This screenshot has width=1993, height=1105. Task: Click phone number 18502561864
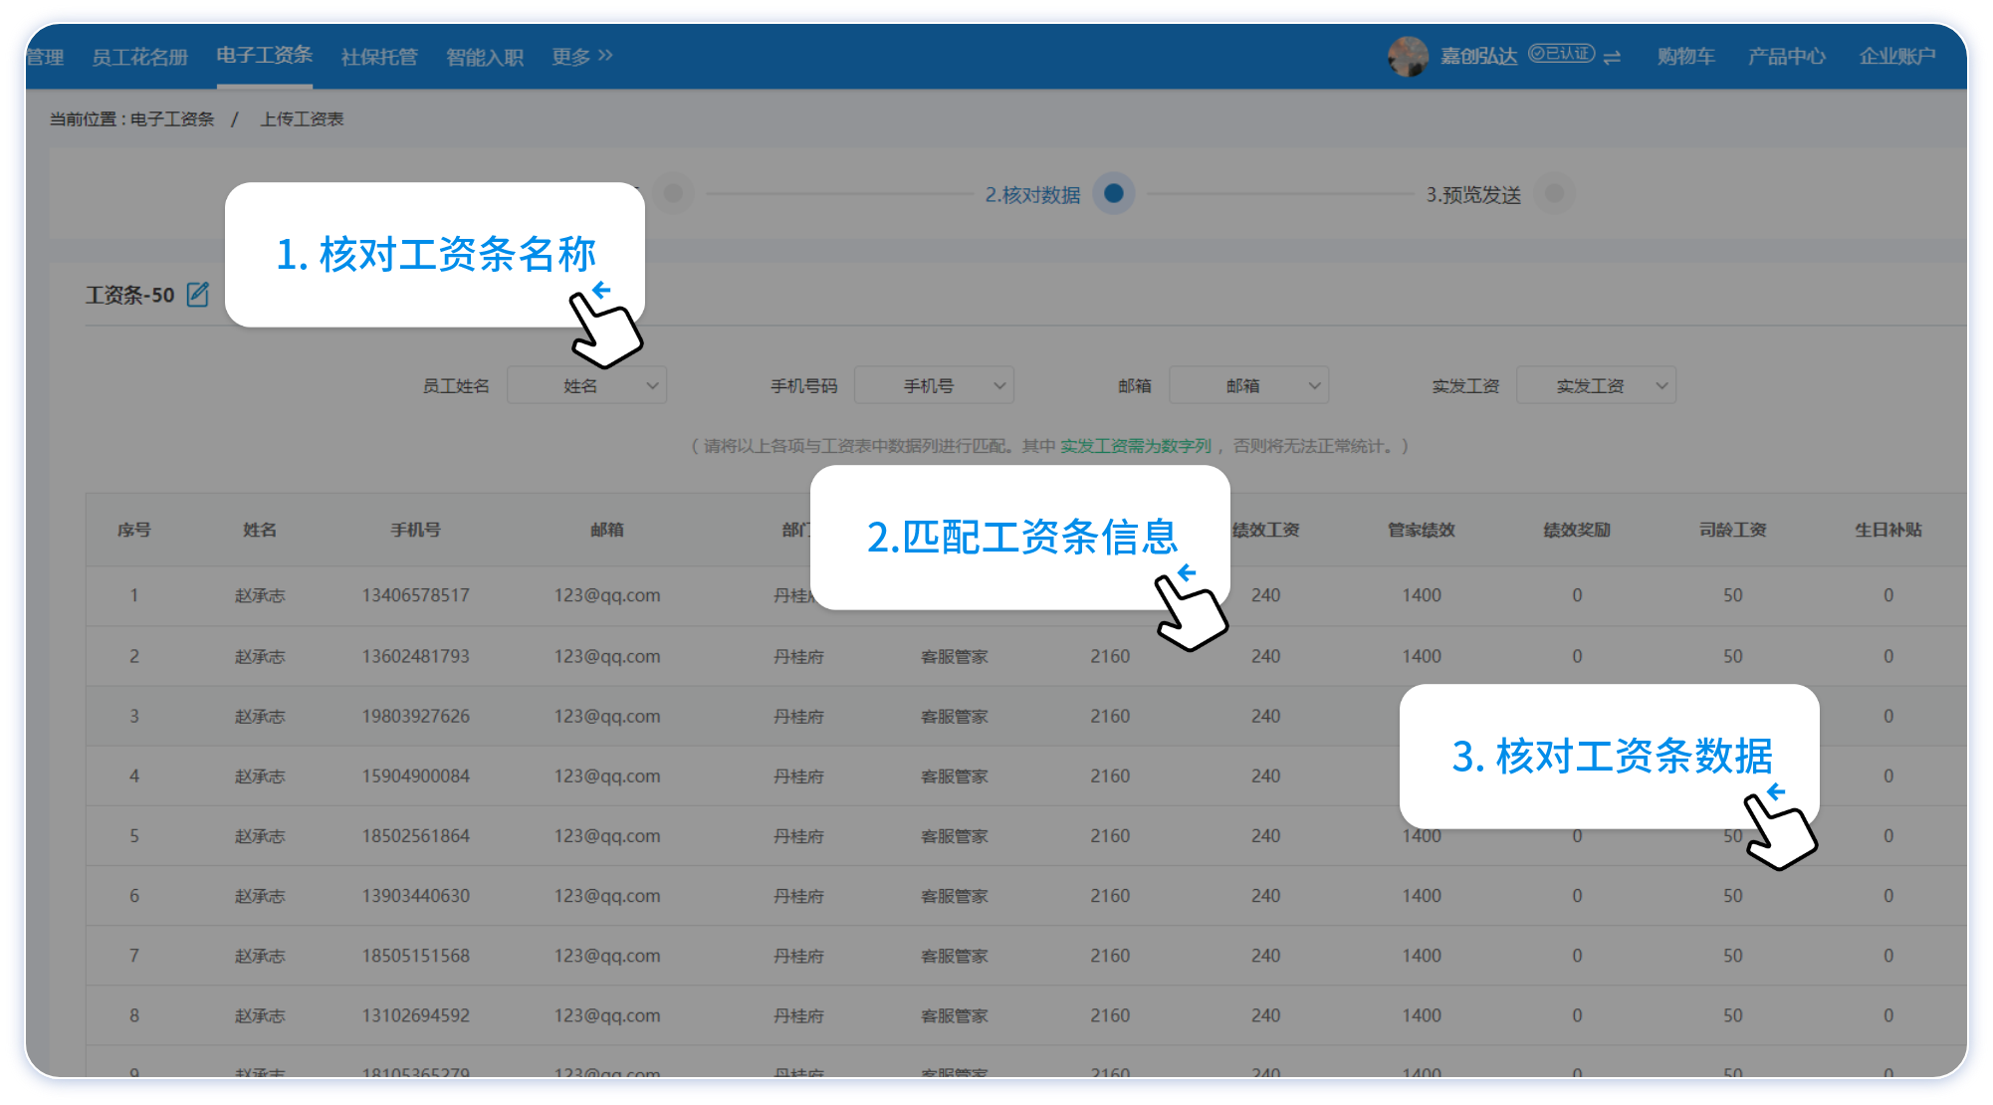click(x=415, y=836)
